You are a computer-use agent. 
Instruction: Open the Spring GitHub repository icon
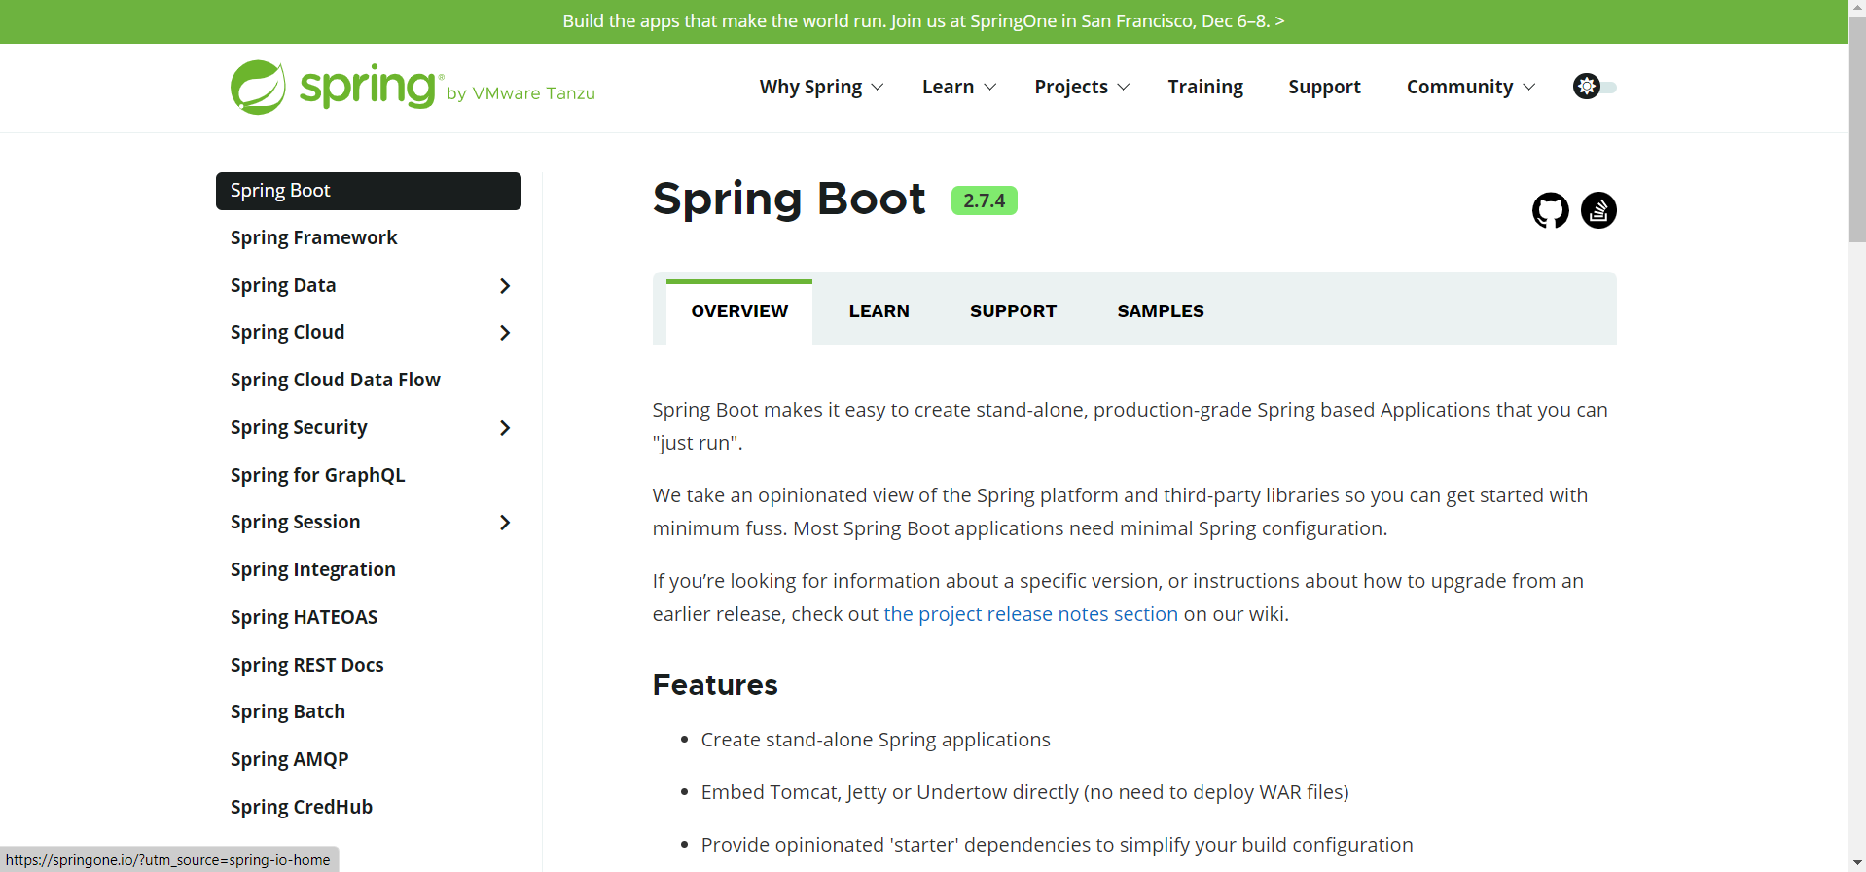1550,210
